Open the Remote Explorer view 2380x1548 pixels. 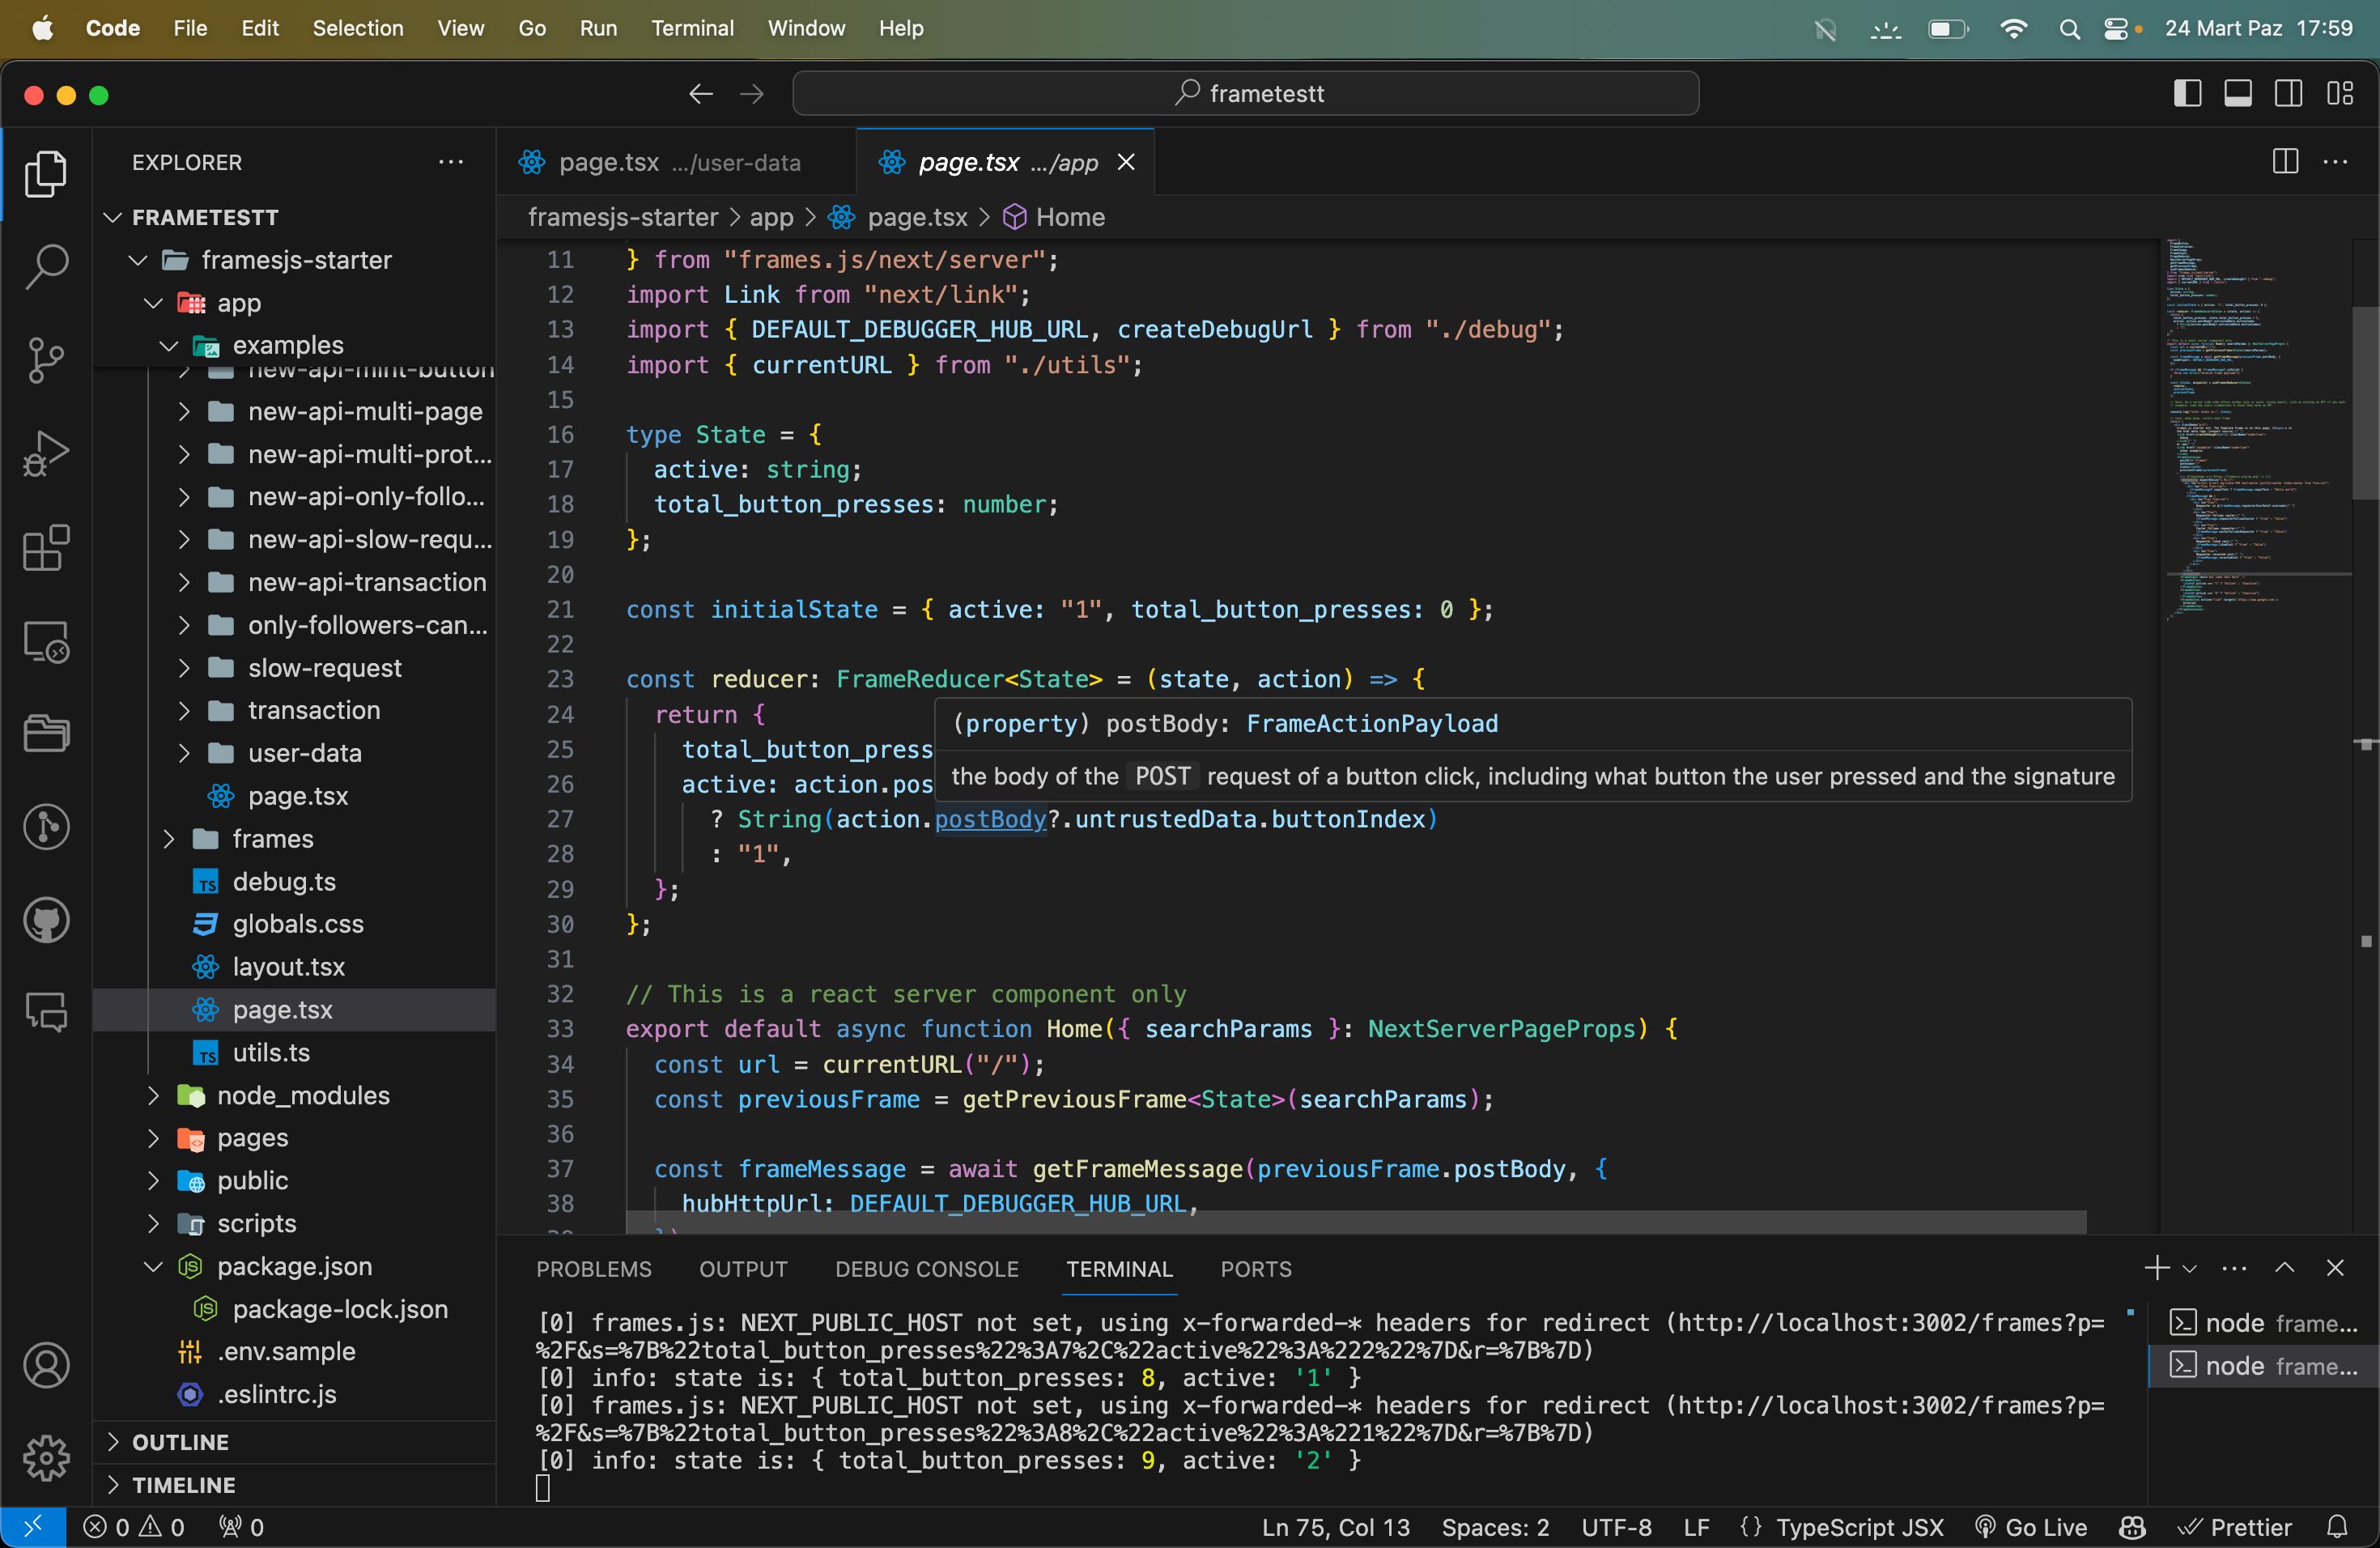[46, 641]
